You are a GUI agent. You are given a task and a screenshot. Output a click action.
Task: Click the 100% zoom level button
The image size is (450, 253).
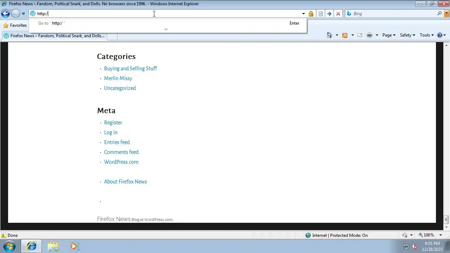point(426,235)
